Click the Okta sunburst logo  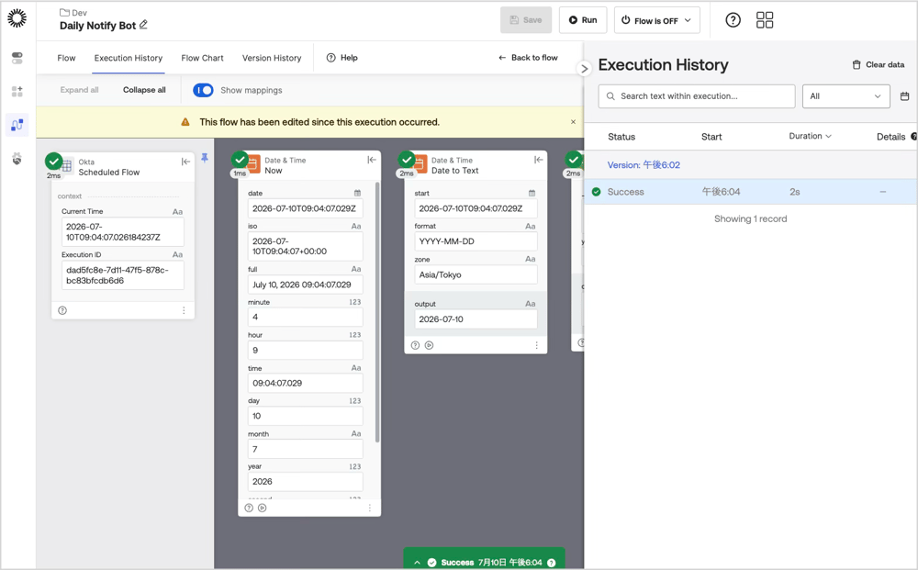pyautogui.click(x=17, y=18)
